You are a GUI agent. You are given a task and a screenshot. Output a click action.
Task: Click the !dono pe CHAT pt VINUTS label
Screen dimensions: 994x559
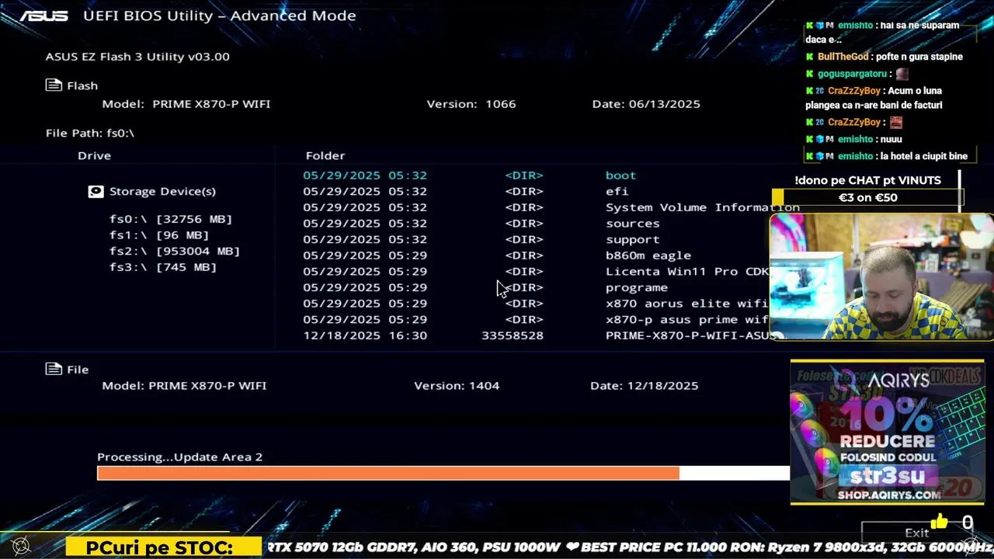(867, 180)
